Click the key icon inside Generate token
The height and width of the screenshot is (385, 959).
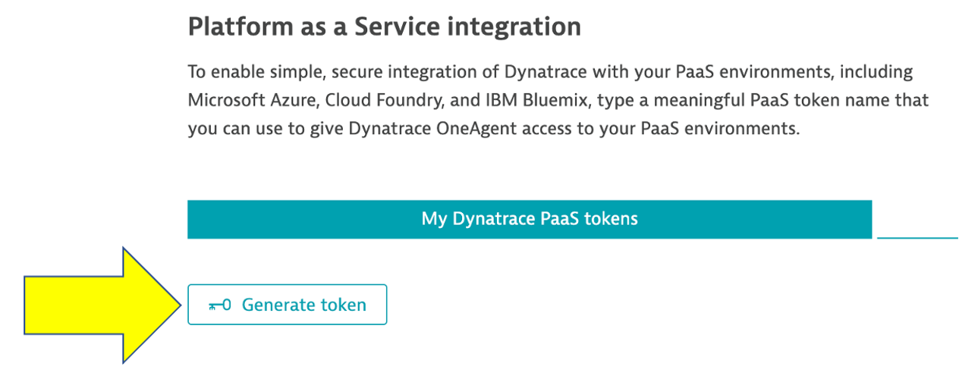point(219,305)
